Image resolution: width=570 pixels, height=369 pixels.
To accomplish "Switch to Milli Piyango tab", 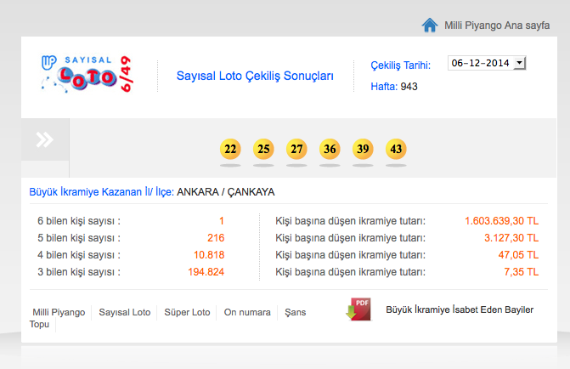I will [x=59, y=312].
